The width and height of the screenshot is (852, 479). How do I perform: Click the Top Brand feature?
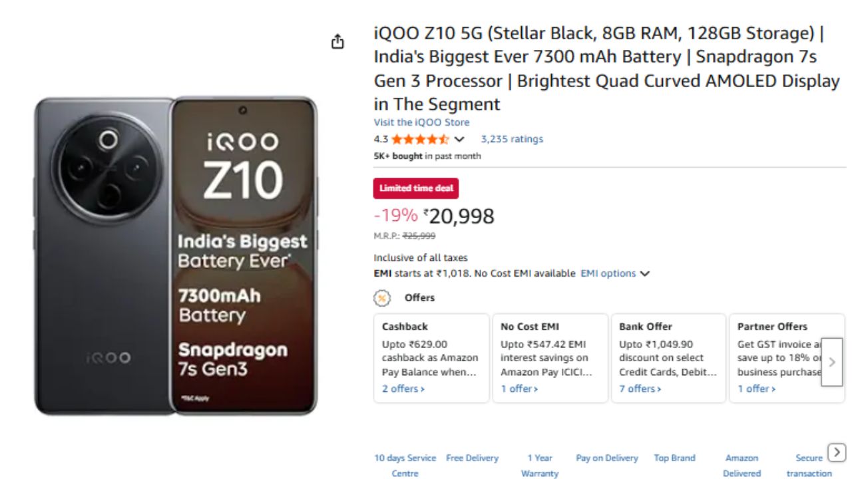pyautogui.click(x=674, y=458)
